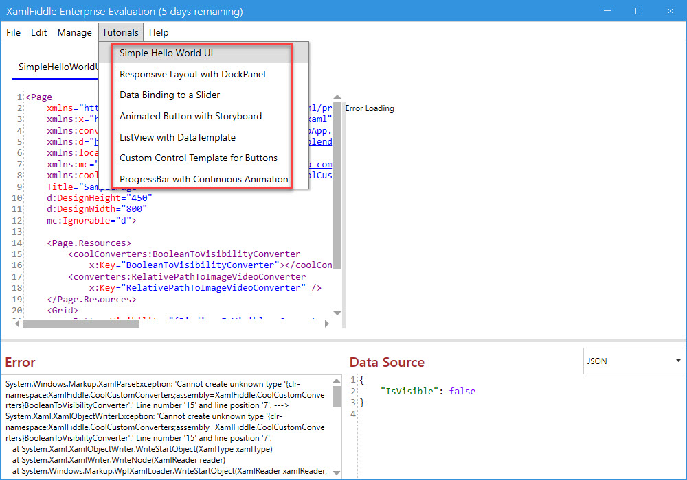Viewport: 687px width, 480px height.
Task: Select Simple Hello World UI tutorial
Action: click(204, 53)
